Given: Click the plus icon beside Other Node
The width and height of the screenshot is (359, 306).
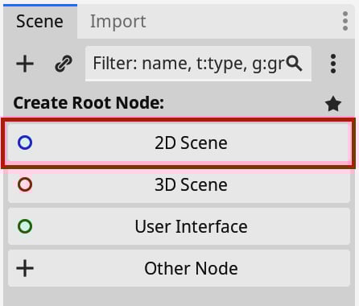Looking at the screenshot, I should coord(25,268).
